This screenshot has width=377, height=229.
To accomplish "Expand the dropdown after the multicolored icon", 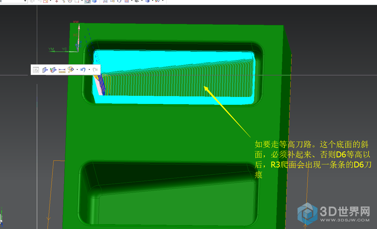I will (x=163, y=1).
